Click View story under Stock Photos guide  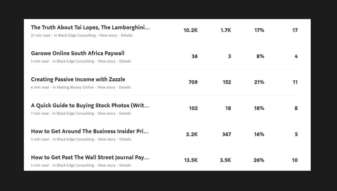[106, 113]
